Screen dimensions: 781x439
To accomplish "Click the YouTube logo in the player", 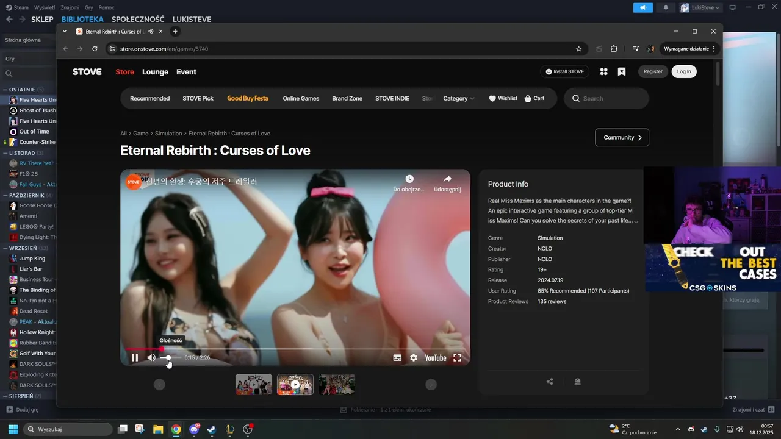I will (436, 358).
